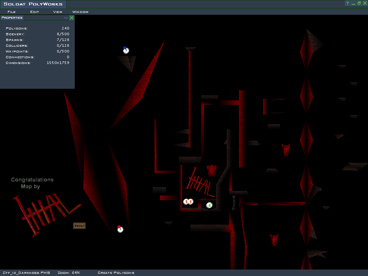Open the Window menu
368x276 pixels.
click(80, 12)
